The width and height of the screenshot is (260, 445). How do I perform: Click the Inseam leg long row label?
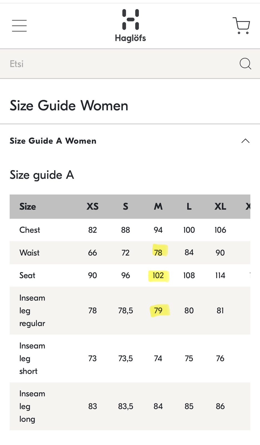tap(32, 406)
